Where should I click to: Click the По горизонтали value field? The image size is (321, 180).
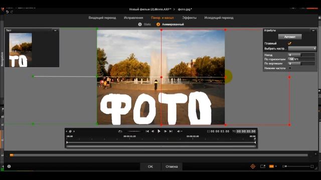(301, 59)
